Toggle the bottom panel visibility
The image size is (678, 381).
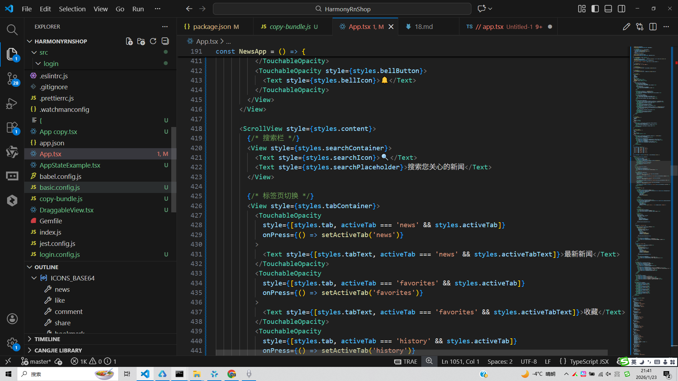coord(608,9)
